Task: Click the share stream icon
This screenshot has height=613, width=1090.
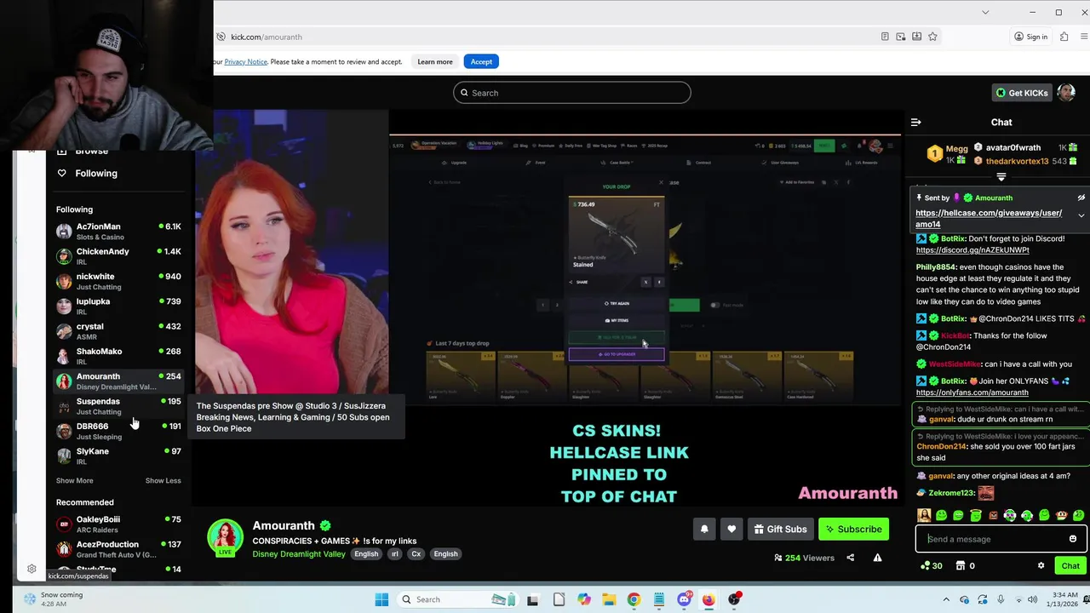Action: point(850,558)
